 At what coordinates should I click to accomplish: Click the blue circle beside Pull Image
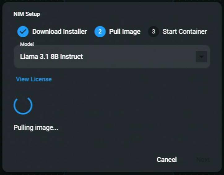(x=100, y=31)
